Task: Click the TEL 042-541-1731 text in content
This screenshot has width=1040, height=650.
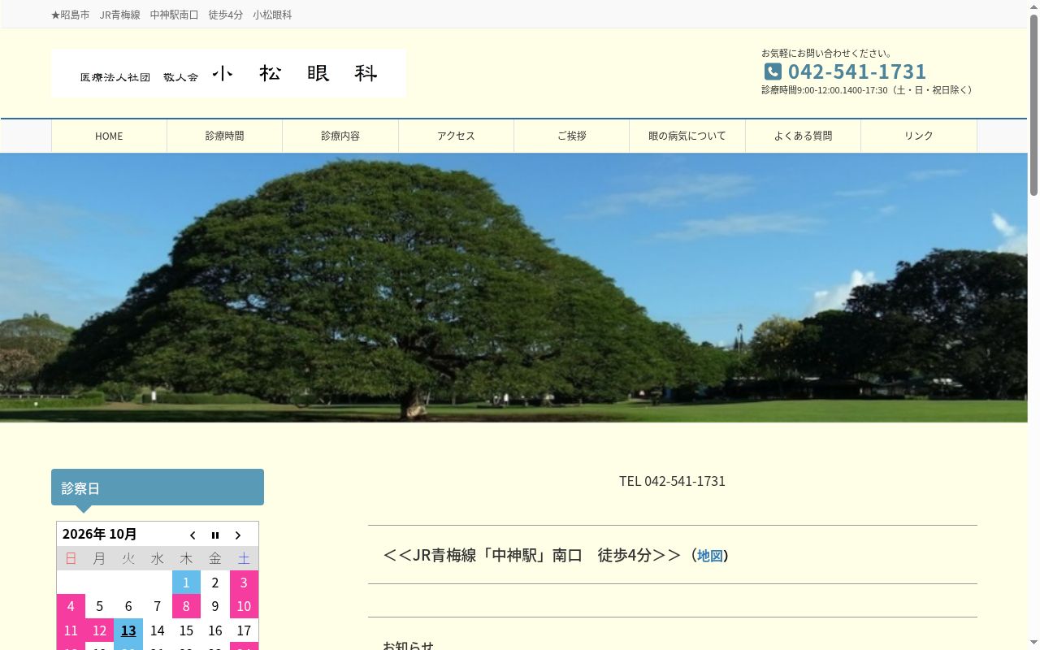Action: 672,481
